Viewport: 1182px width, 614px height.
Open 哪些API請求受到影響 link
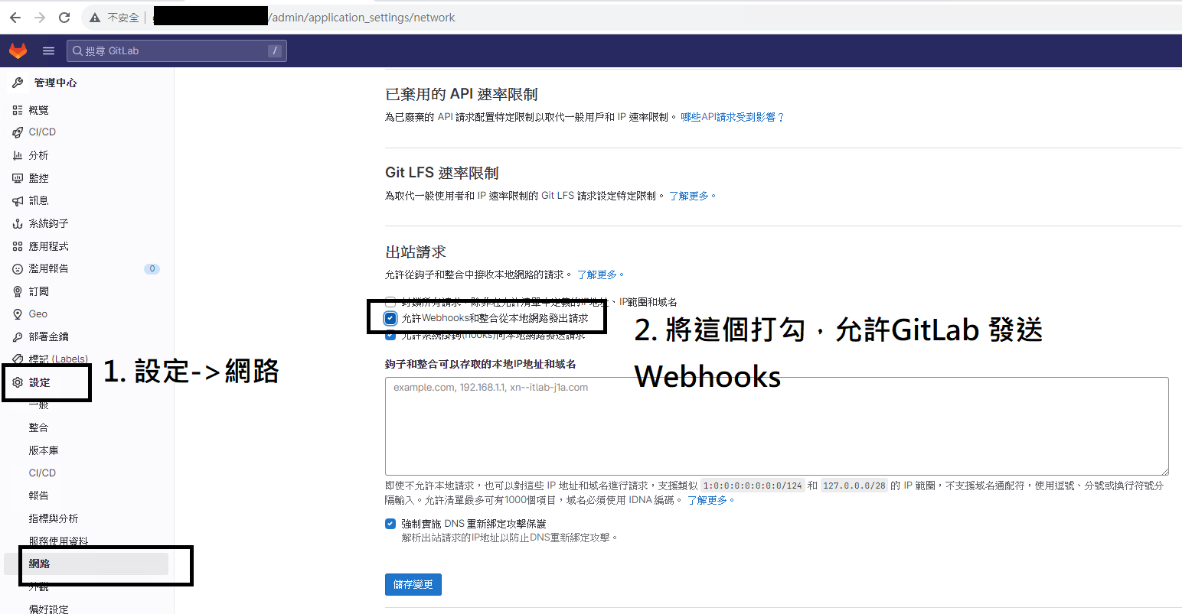(x=733, y=117)
